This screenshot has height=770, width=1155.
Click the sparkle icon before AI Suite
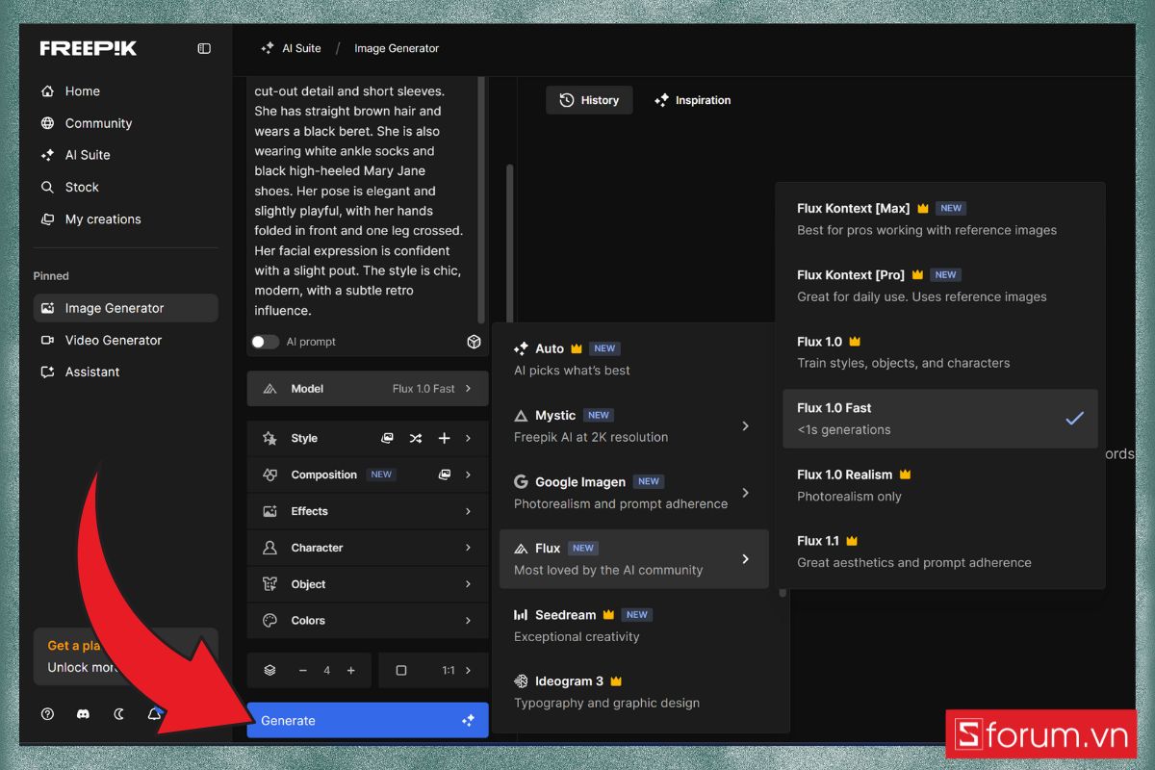coord(268,48)
